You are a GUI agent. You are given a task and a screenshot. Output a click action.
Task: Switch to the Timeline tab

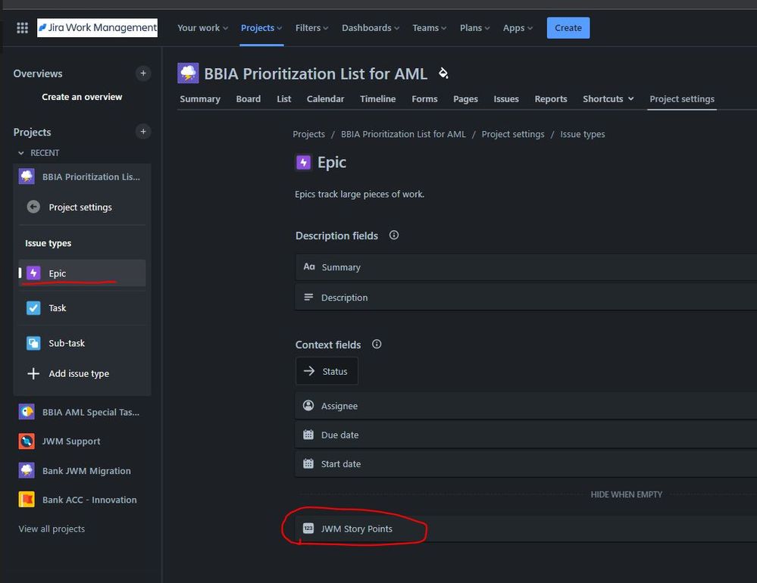377,99
